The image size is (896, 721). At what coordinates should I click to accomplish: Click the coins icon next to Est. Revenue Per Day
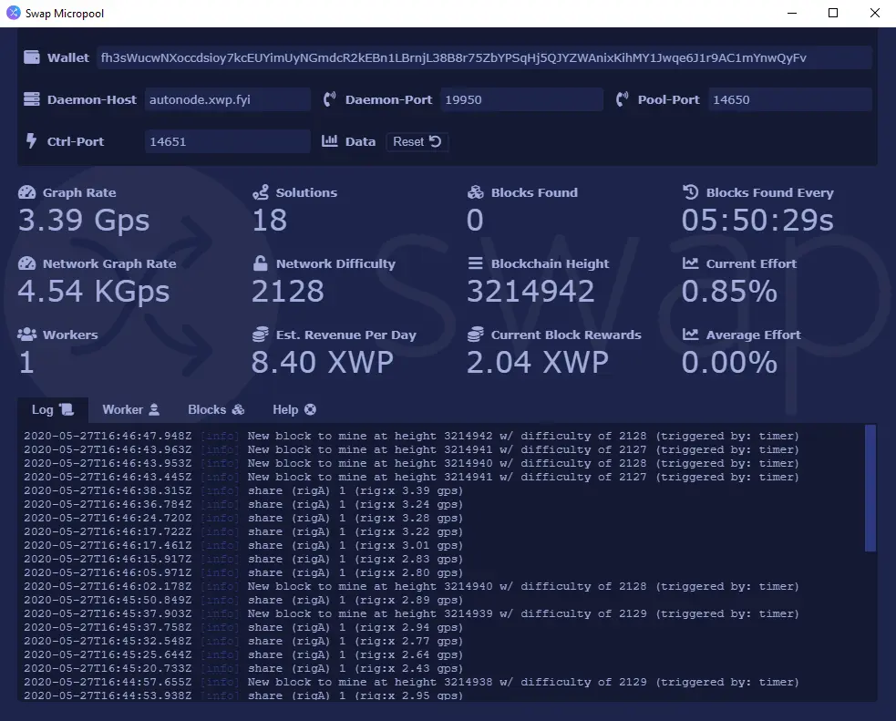click(261, 335)
